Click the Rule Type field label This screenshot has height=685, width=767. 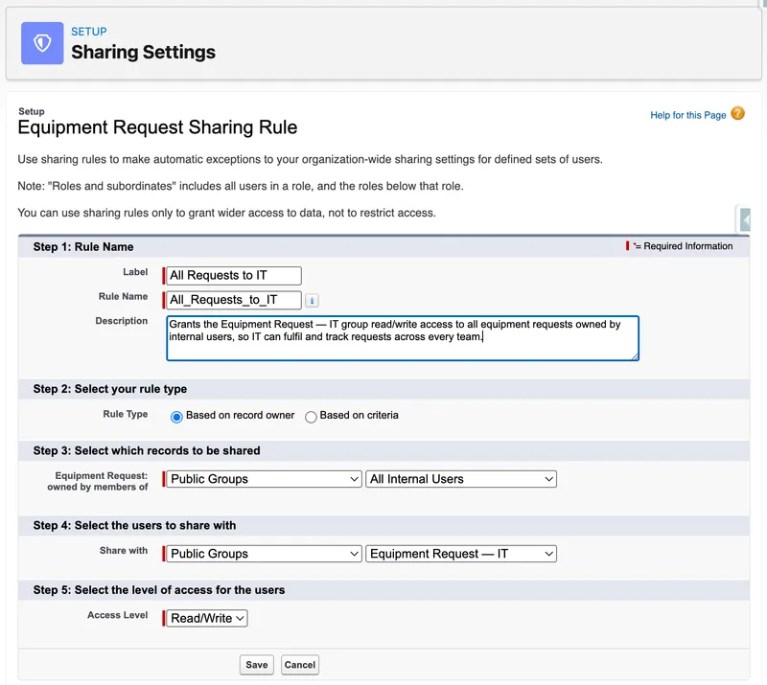point(126,414)
